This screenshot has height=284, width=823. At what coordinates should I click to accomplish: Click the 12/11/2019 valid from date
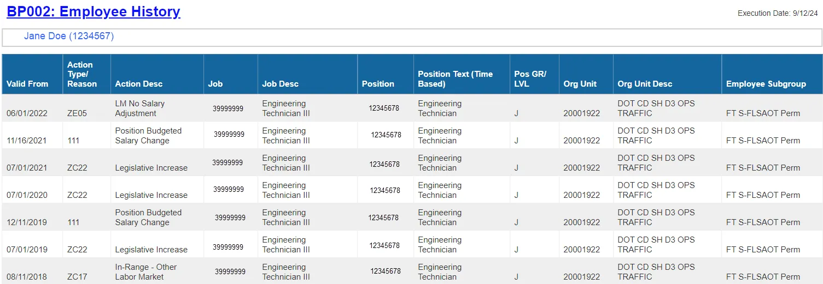click(x=27, y=222)
